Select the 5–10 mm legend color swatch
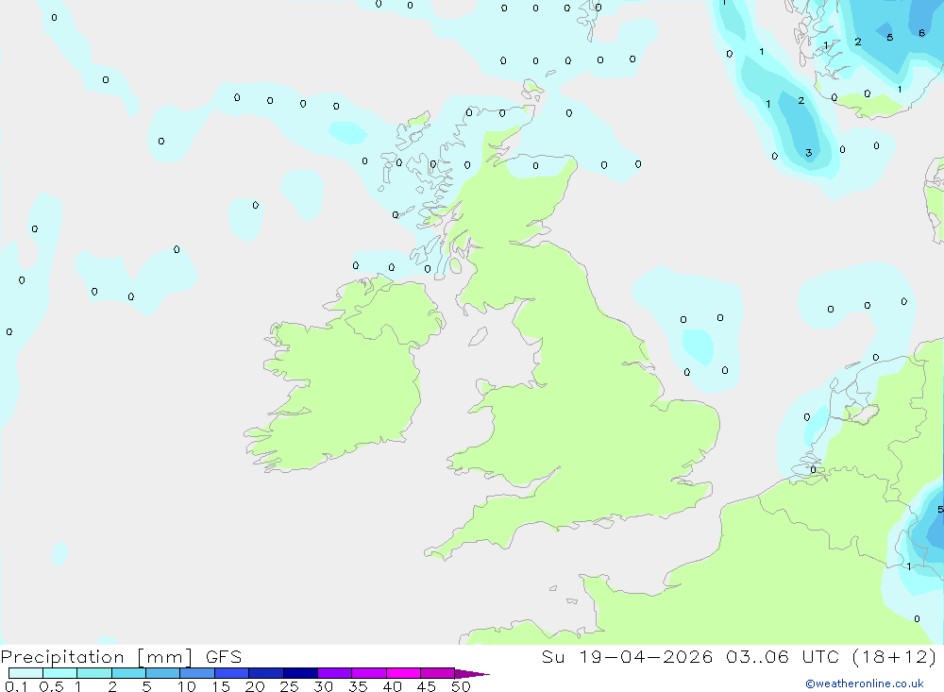This screenshot has width=944, height=692. coord(163,673)
